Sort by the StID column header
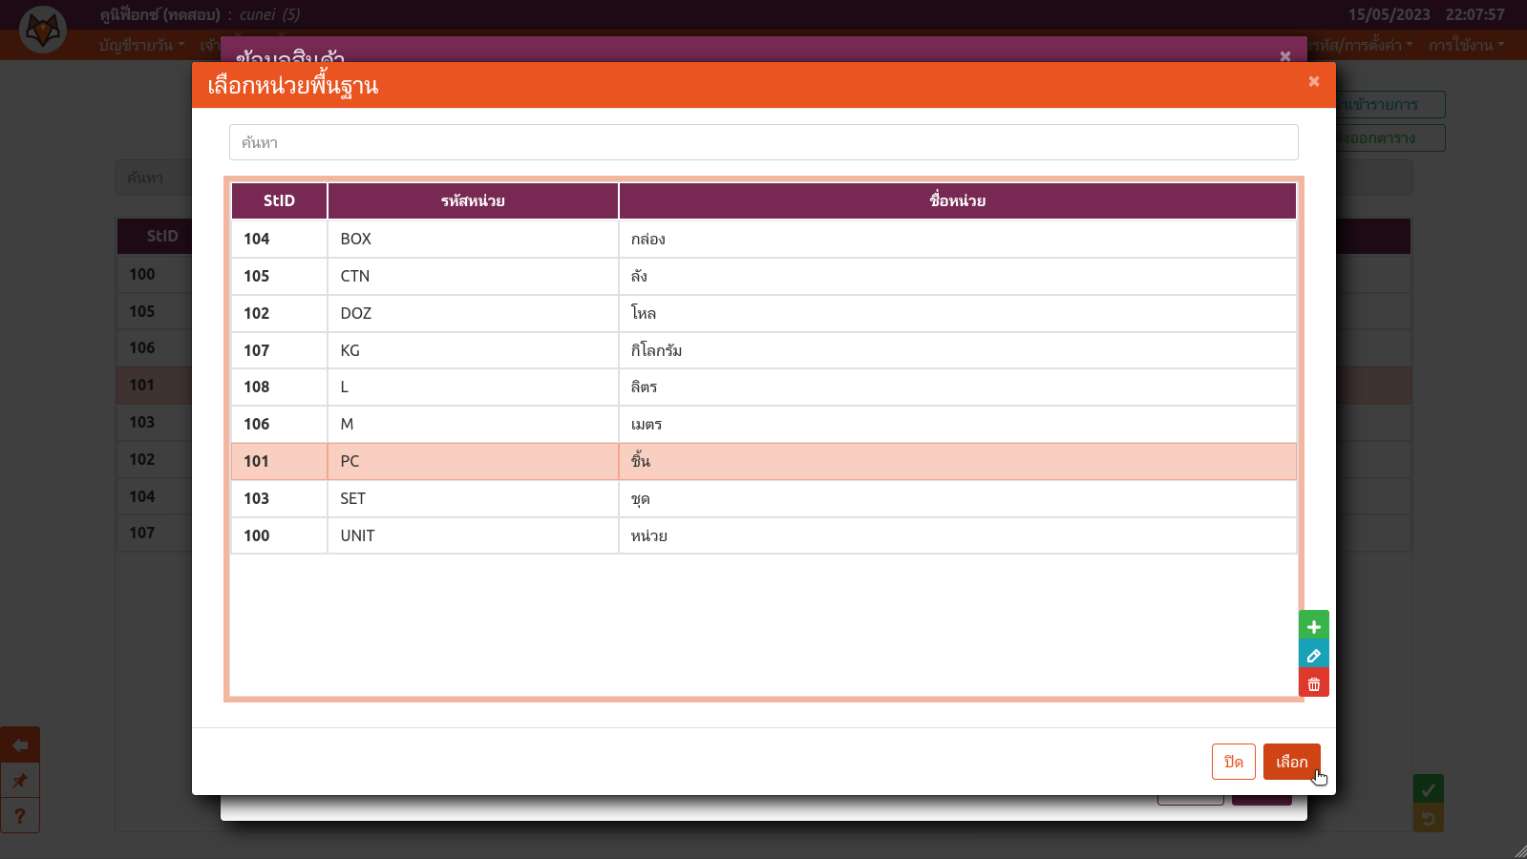The height and width of the screenshot is (859, 1527). pyautogui.click(x=279, y=200)
